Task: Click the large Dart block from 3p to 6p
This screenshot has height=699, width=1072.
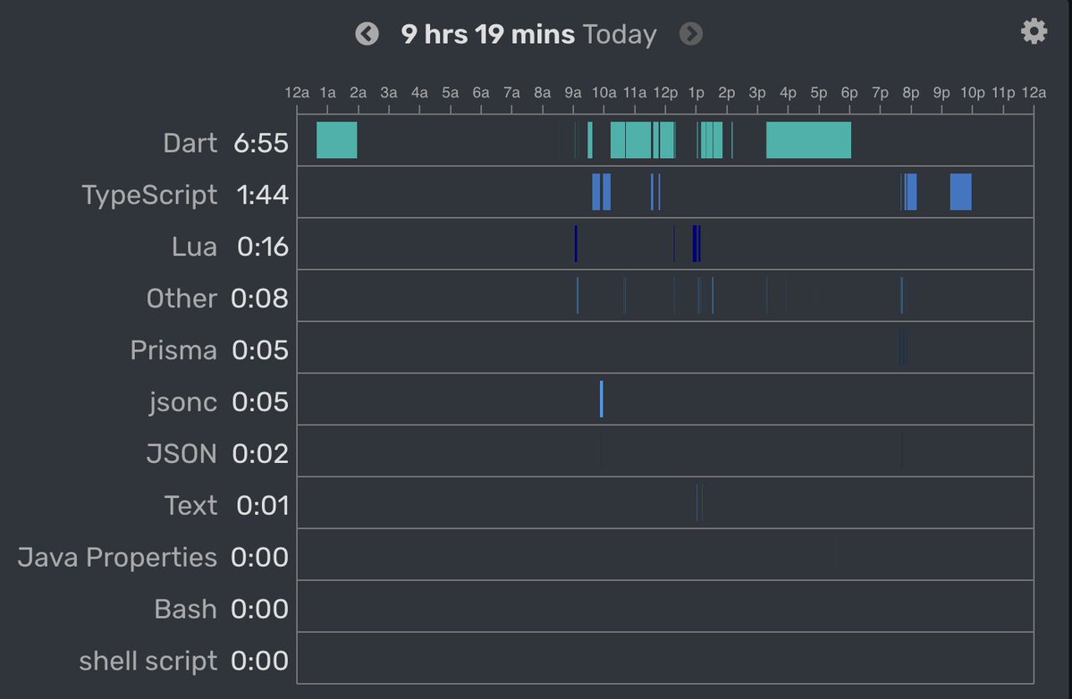Action: (x=808, y=140)
